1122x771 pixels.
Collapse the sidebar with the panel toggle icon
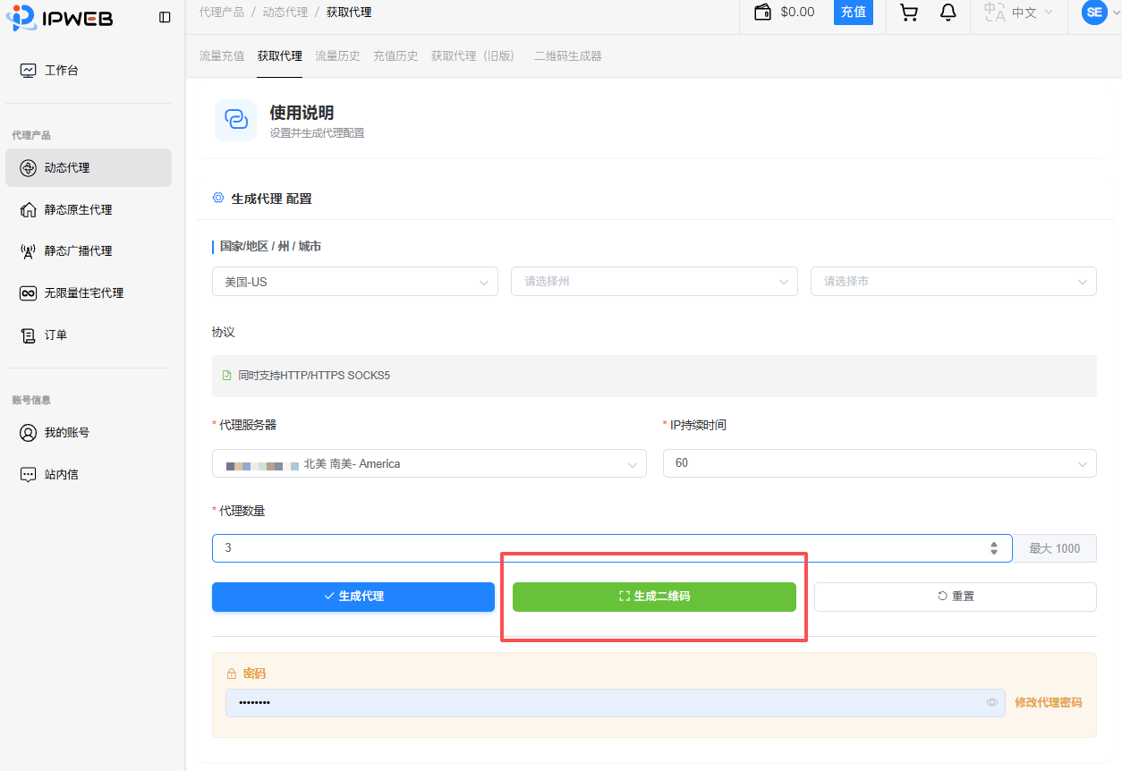tap(165, 16)
